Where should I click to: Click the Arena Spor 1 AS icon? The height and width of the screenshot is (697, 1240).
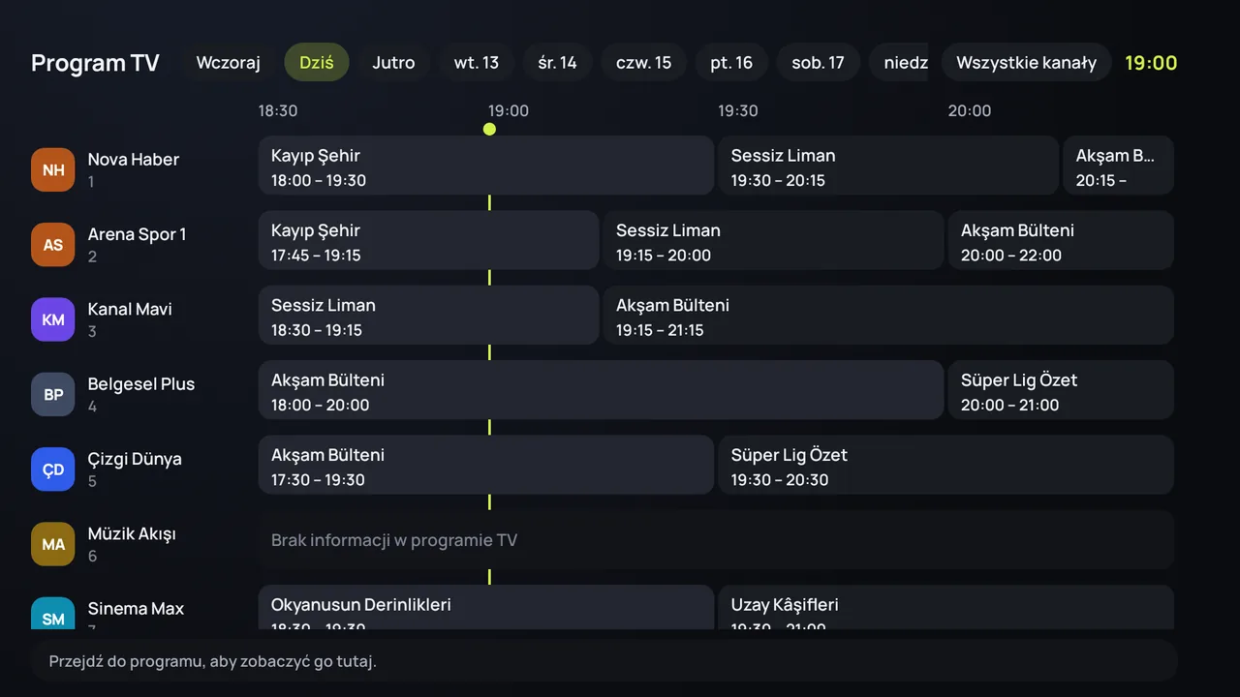tap(52, 244)
